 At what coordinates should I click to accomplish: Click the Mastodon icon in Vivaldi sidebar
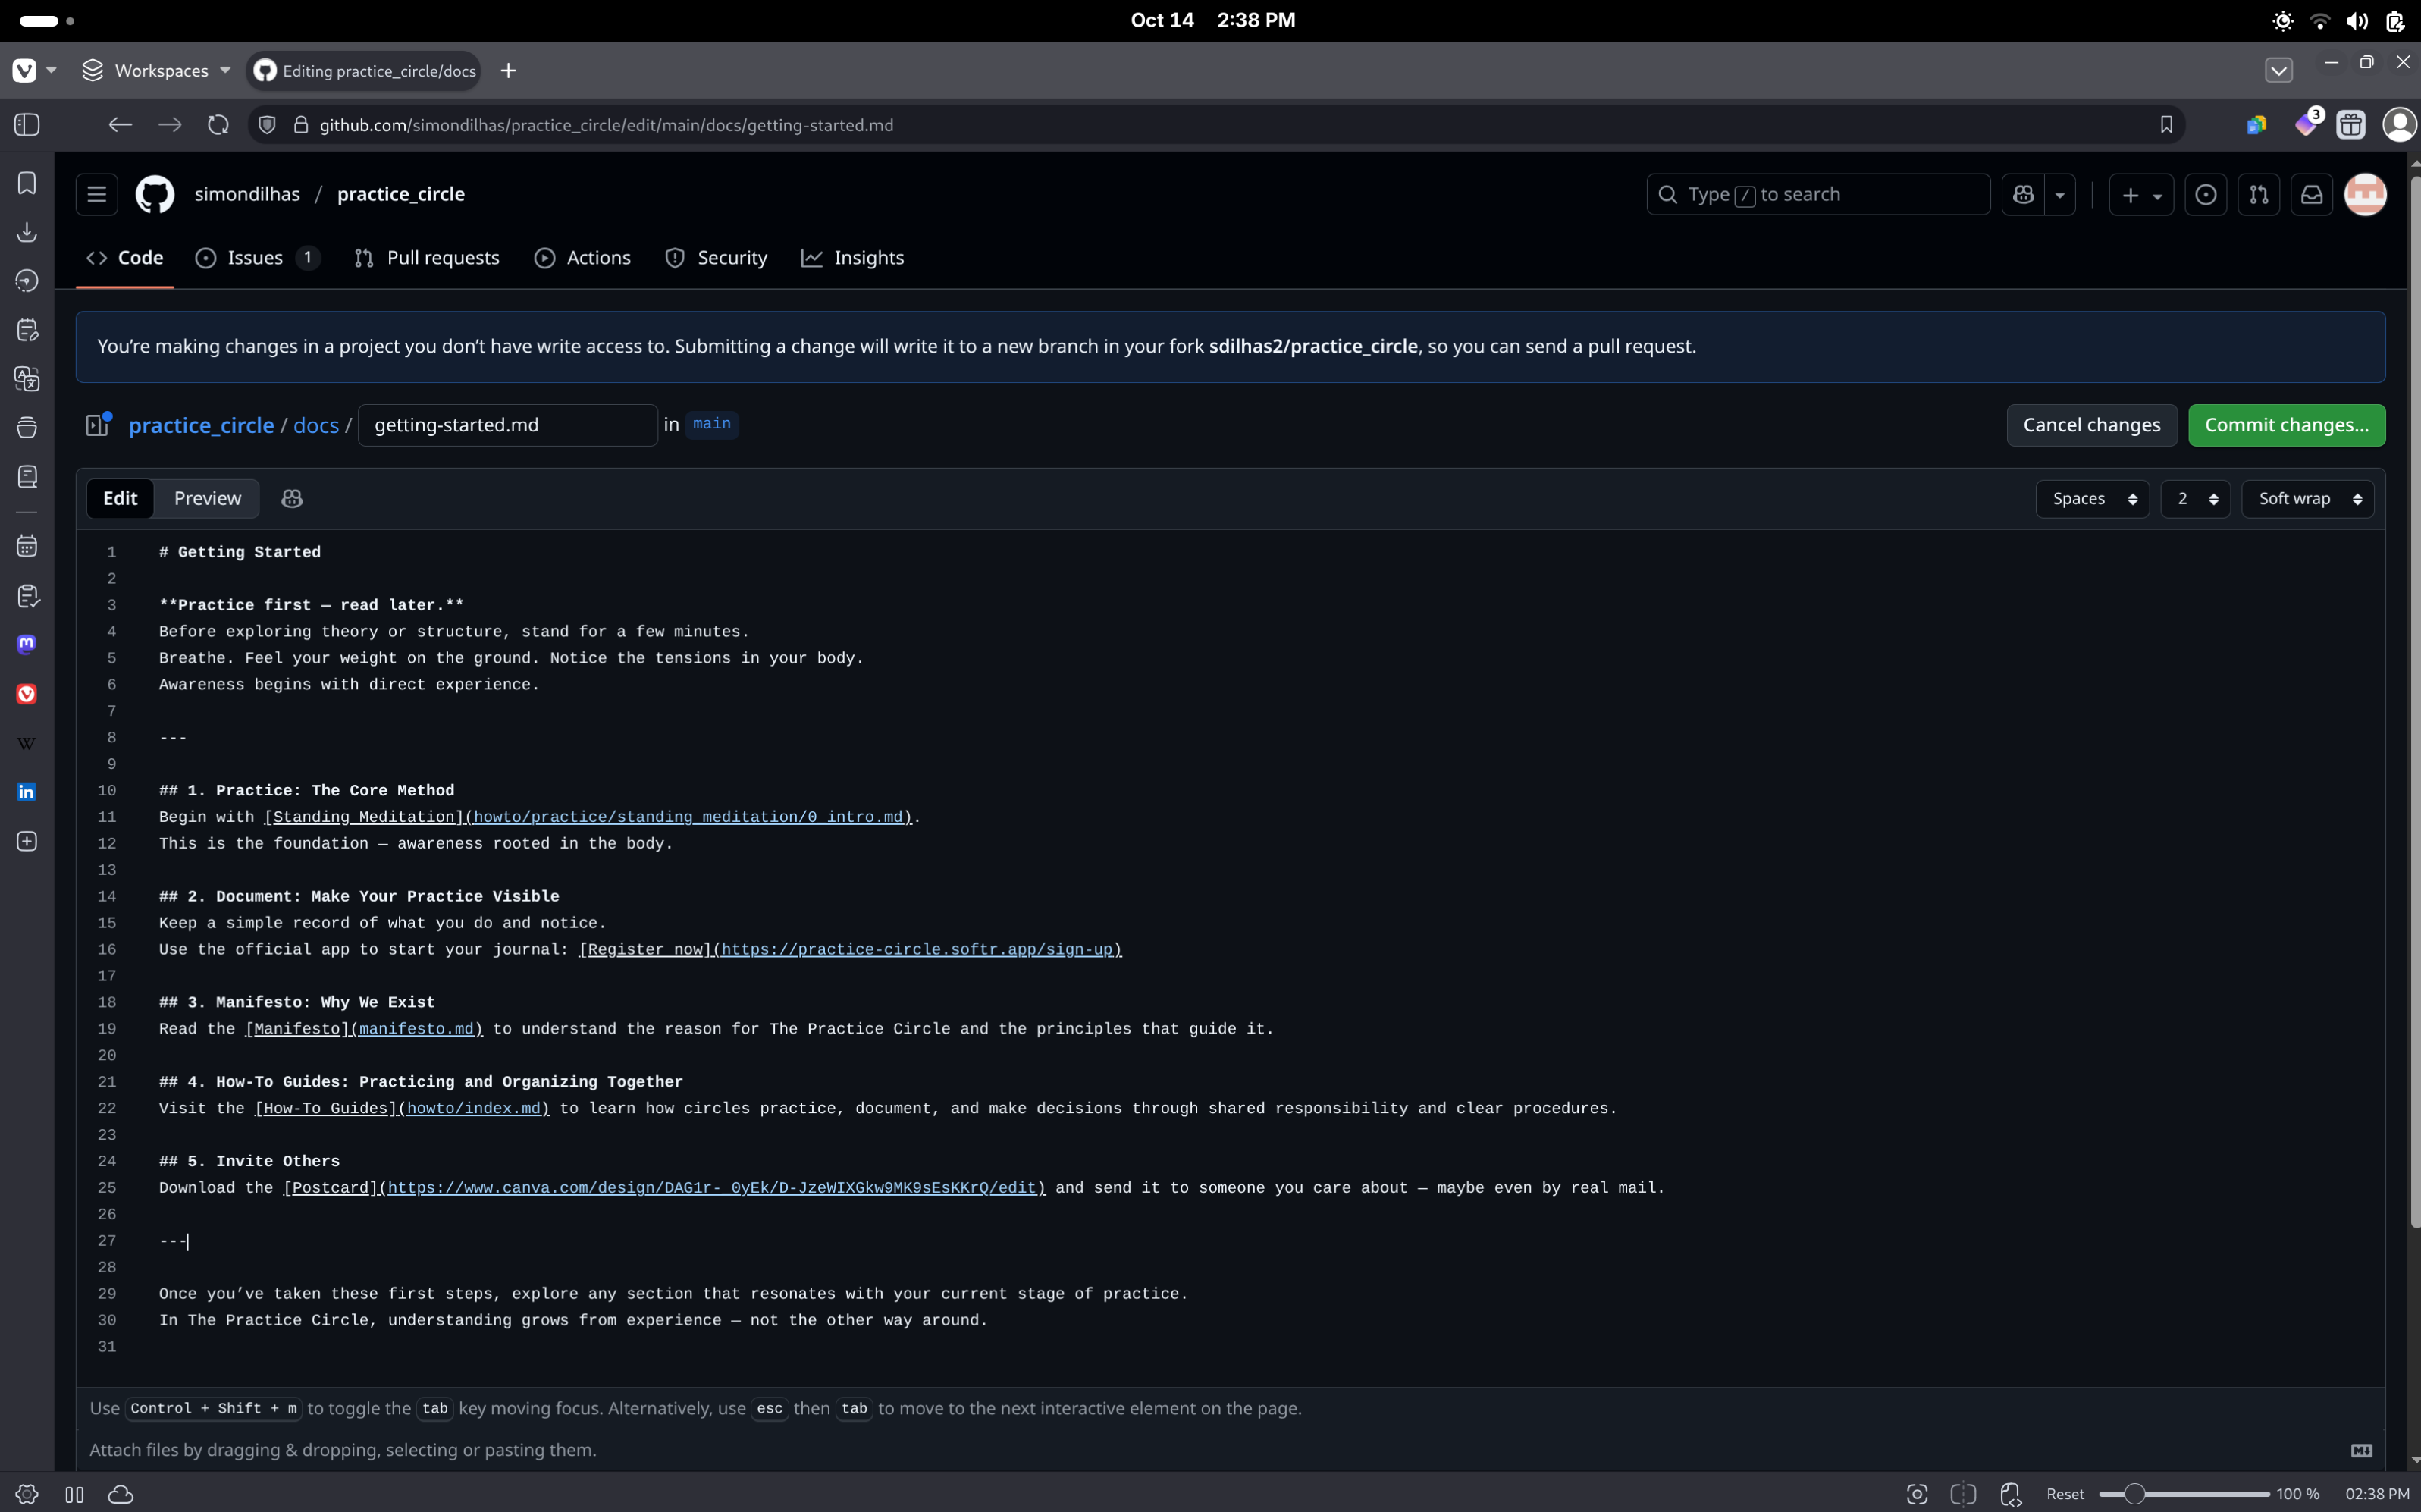tap(27, 644)
